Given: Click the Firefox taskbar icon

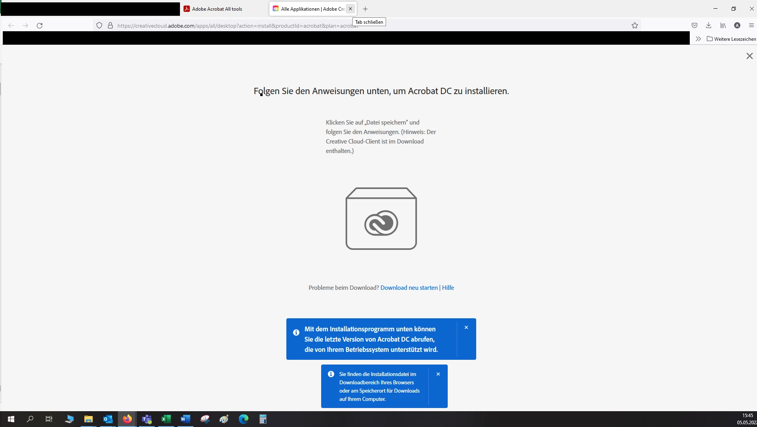Looking at the screenshot, I should [x=127, y=419].
